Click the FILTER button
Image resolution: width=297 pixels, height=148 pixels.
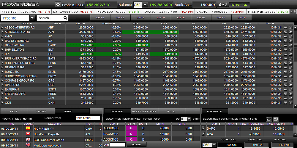(x=136, y=145)
